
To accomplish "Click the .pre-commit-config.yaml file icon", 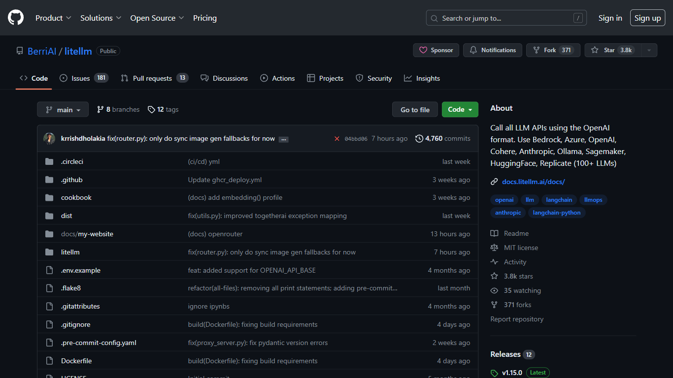I will [x=49, y=343].
